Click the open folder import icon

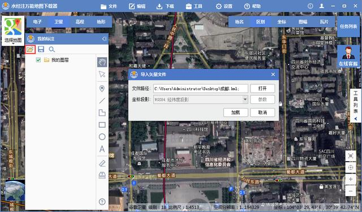point(30,49)
